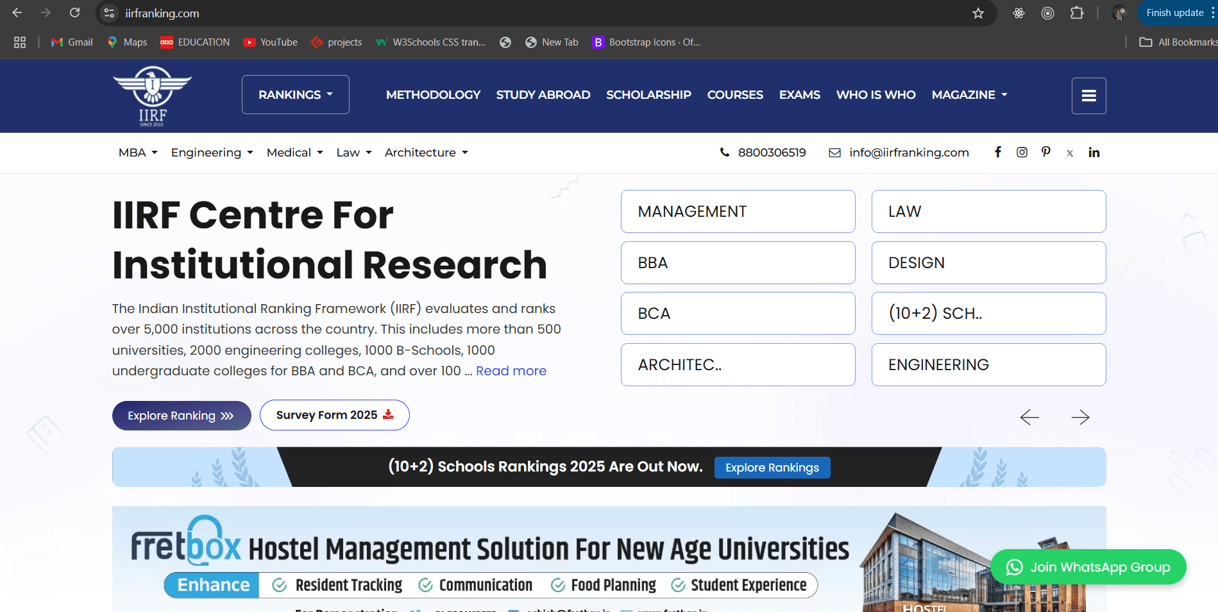
Task: Click the email envelope icon next to info@iirfranking.com
Action: click(x=834, y=152)
